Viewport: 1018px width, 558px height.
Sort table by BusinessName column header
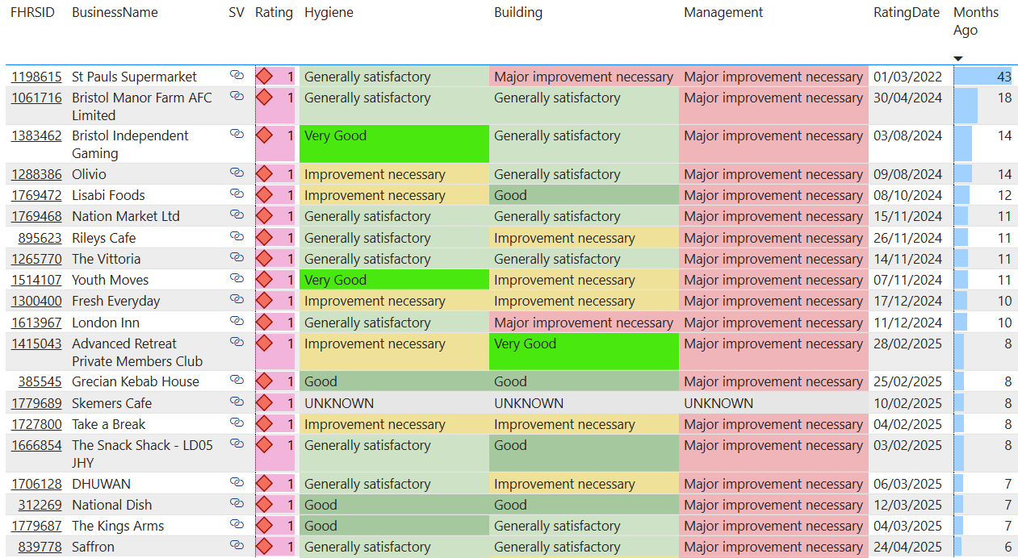coord(115,13)
